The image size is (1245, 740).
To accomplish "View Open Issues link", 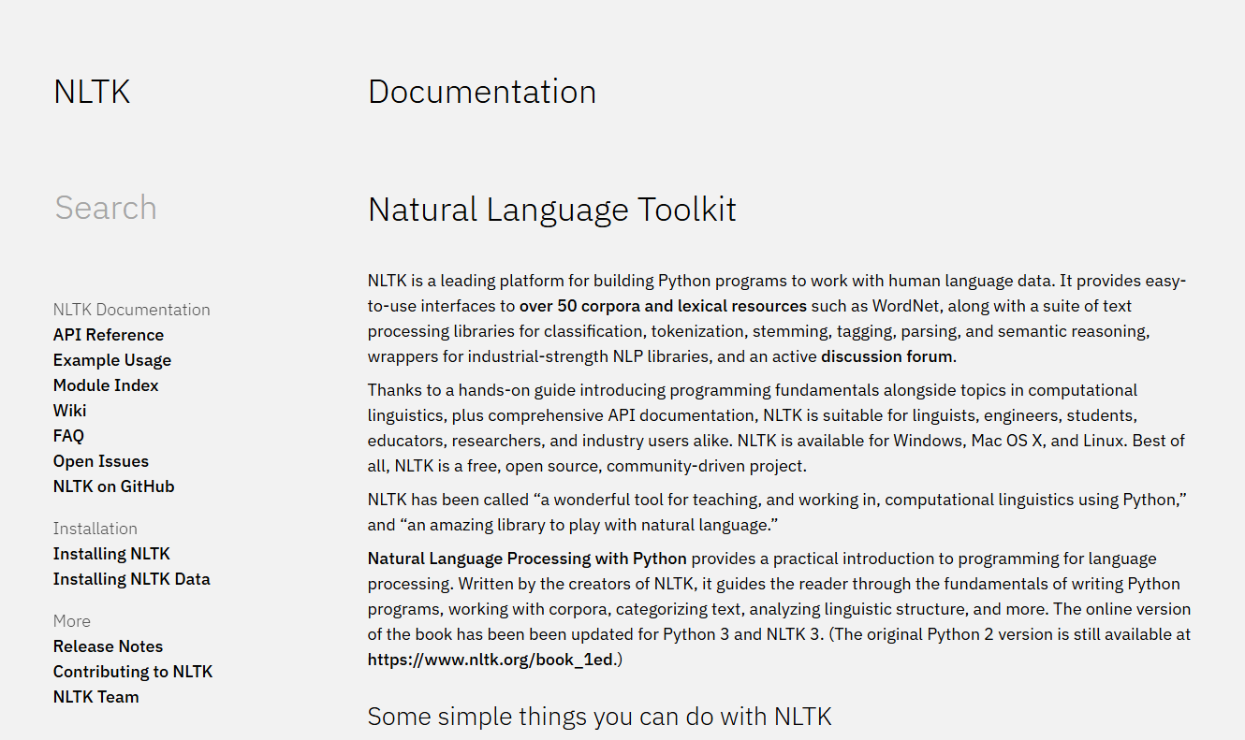I will pos(101,461).
